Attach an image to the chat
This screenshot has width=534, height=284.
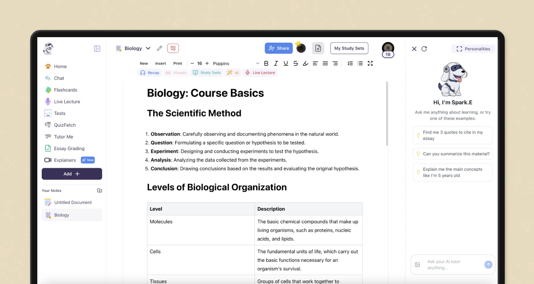(x=417, y=265)
